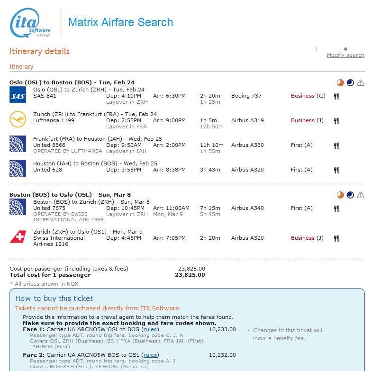Click the All prices shown in NOK note
The height and width of the screenshot is (371, 371).
click(x=44, y=284)
